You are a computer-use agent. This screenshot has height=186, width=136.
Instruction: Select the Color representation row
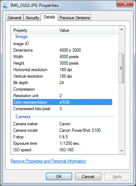pos(62,102)
